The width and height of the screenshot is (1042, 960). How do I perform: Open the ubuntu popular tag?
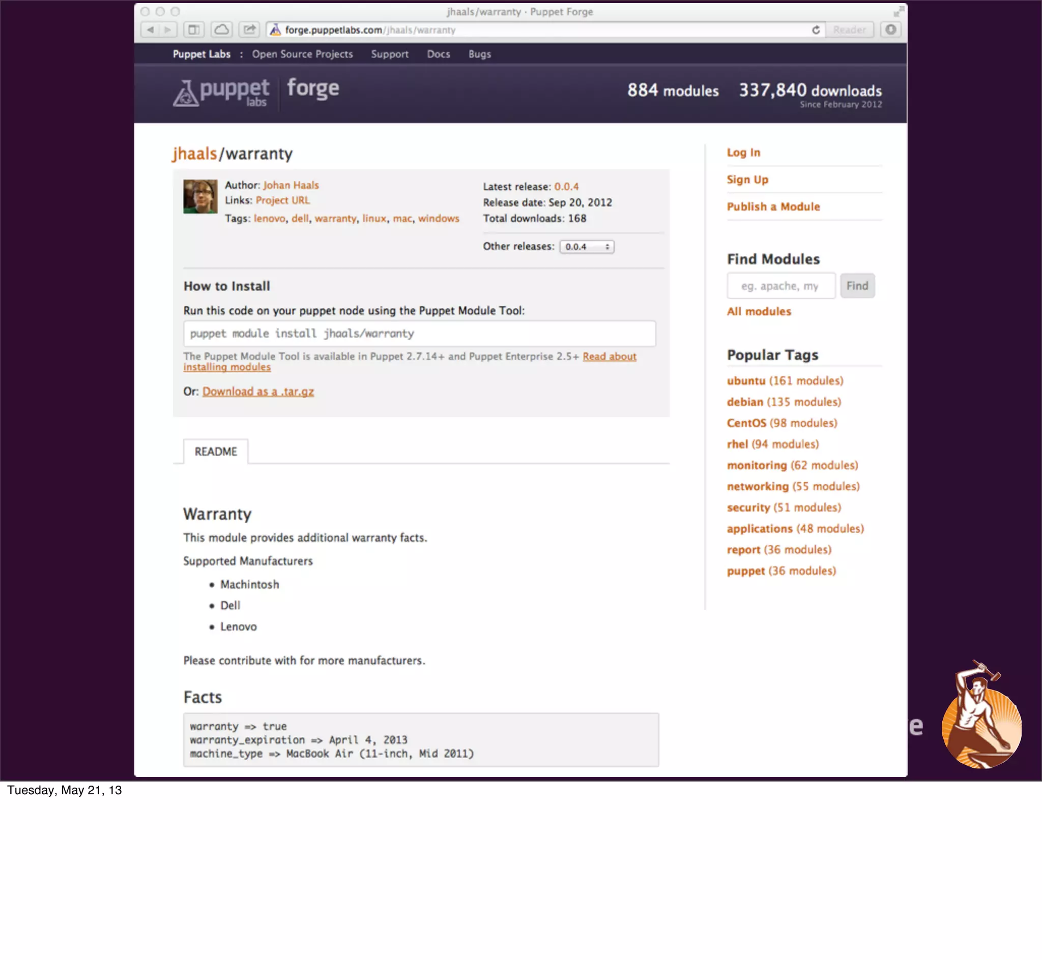point(746,381)
